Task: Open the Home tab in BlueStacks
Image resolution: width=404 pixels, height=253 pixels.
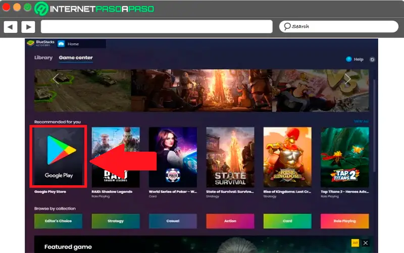Action: (81, 44)
